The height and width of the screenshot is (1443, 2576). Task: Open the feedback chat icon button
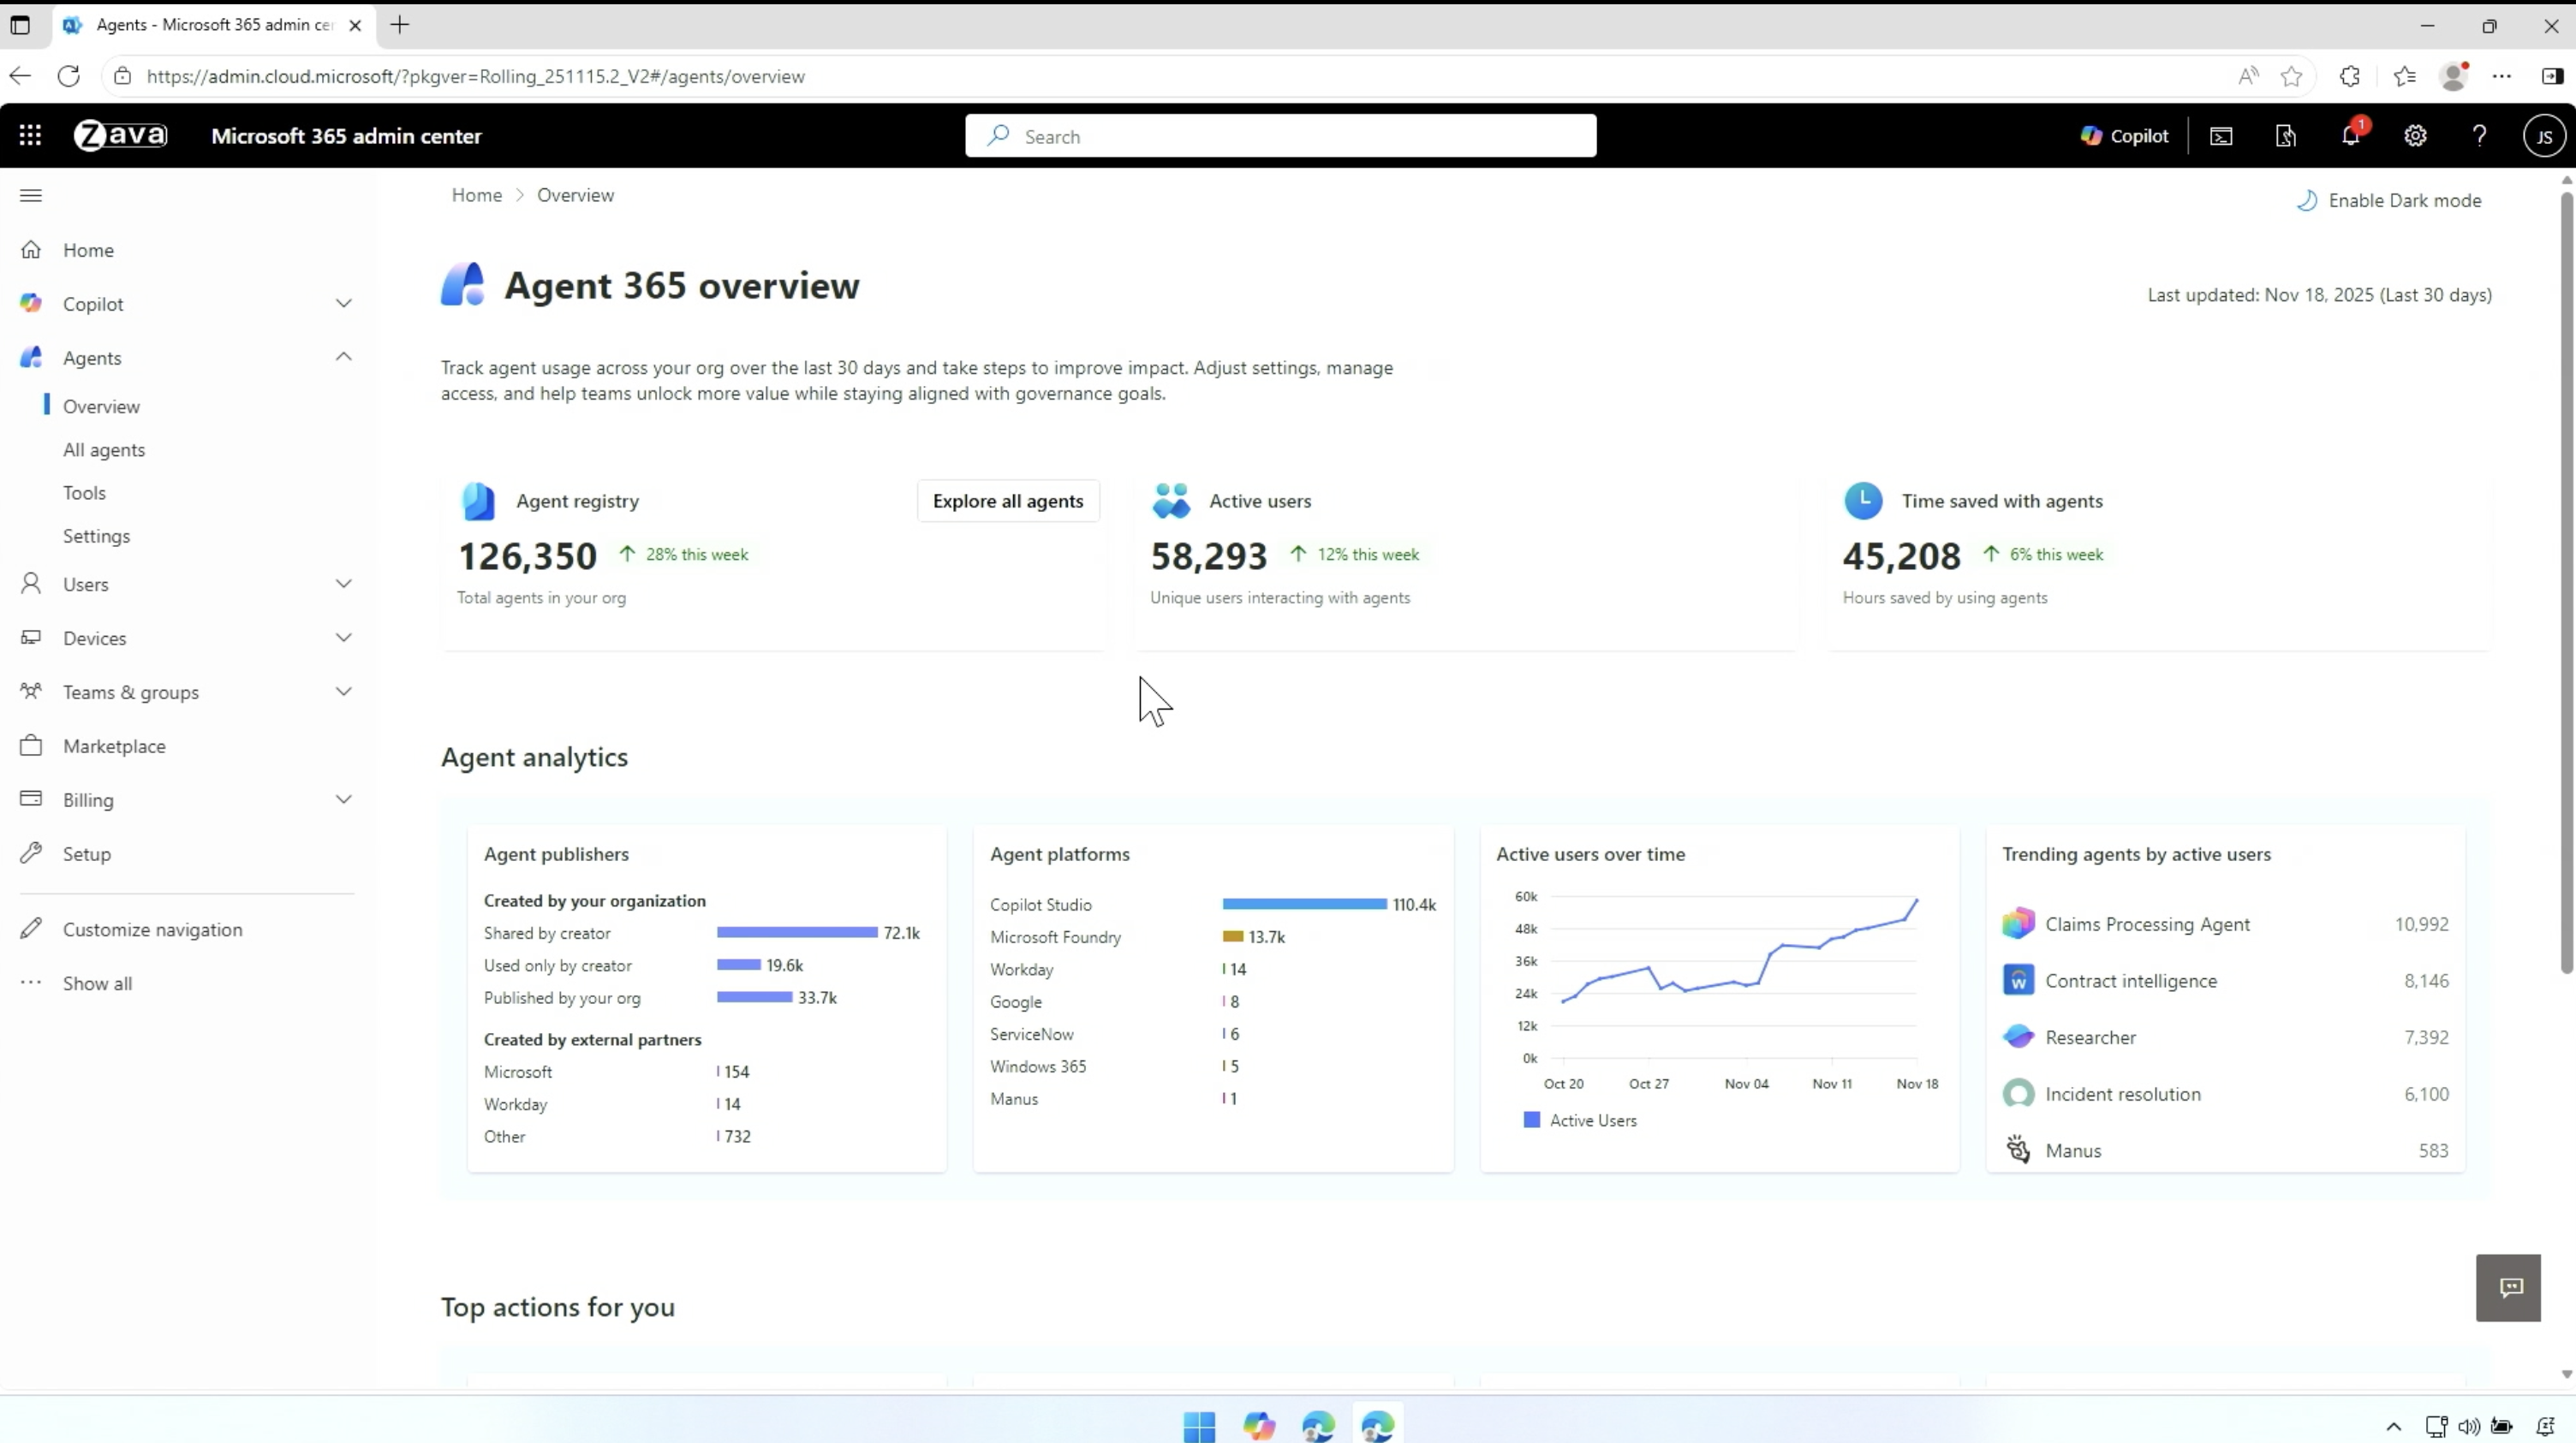tap(2508, 1287)
